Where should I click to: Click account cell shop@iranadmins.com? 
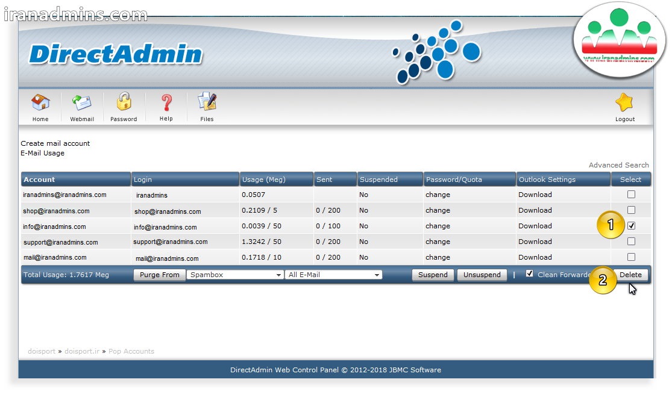(56, 211)
